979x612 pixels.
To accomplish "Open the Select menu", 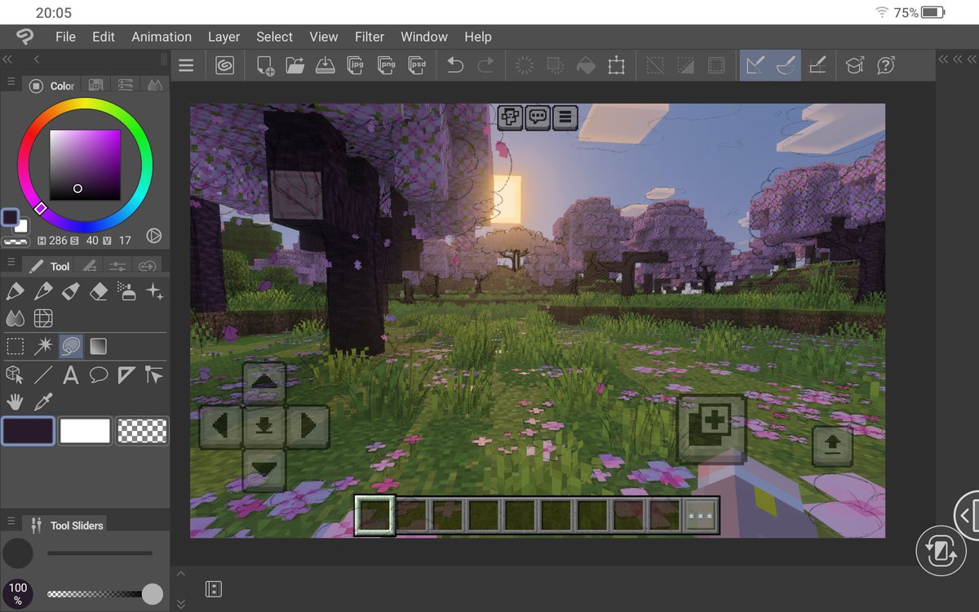I will (274, 37).
